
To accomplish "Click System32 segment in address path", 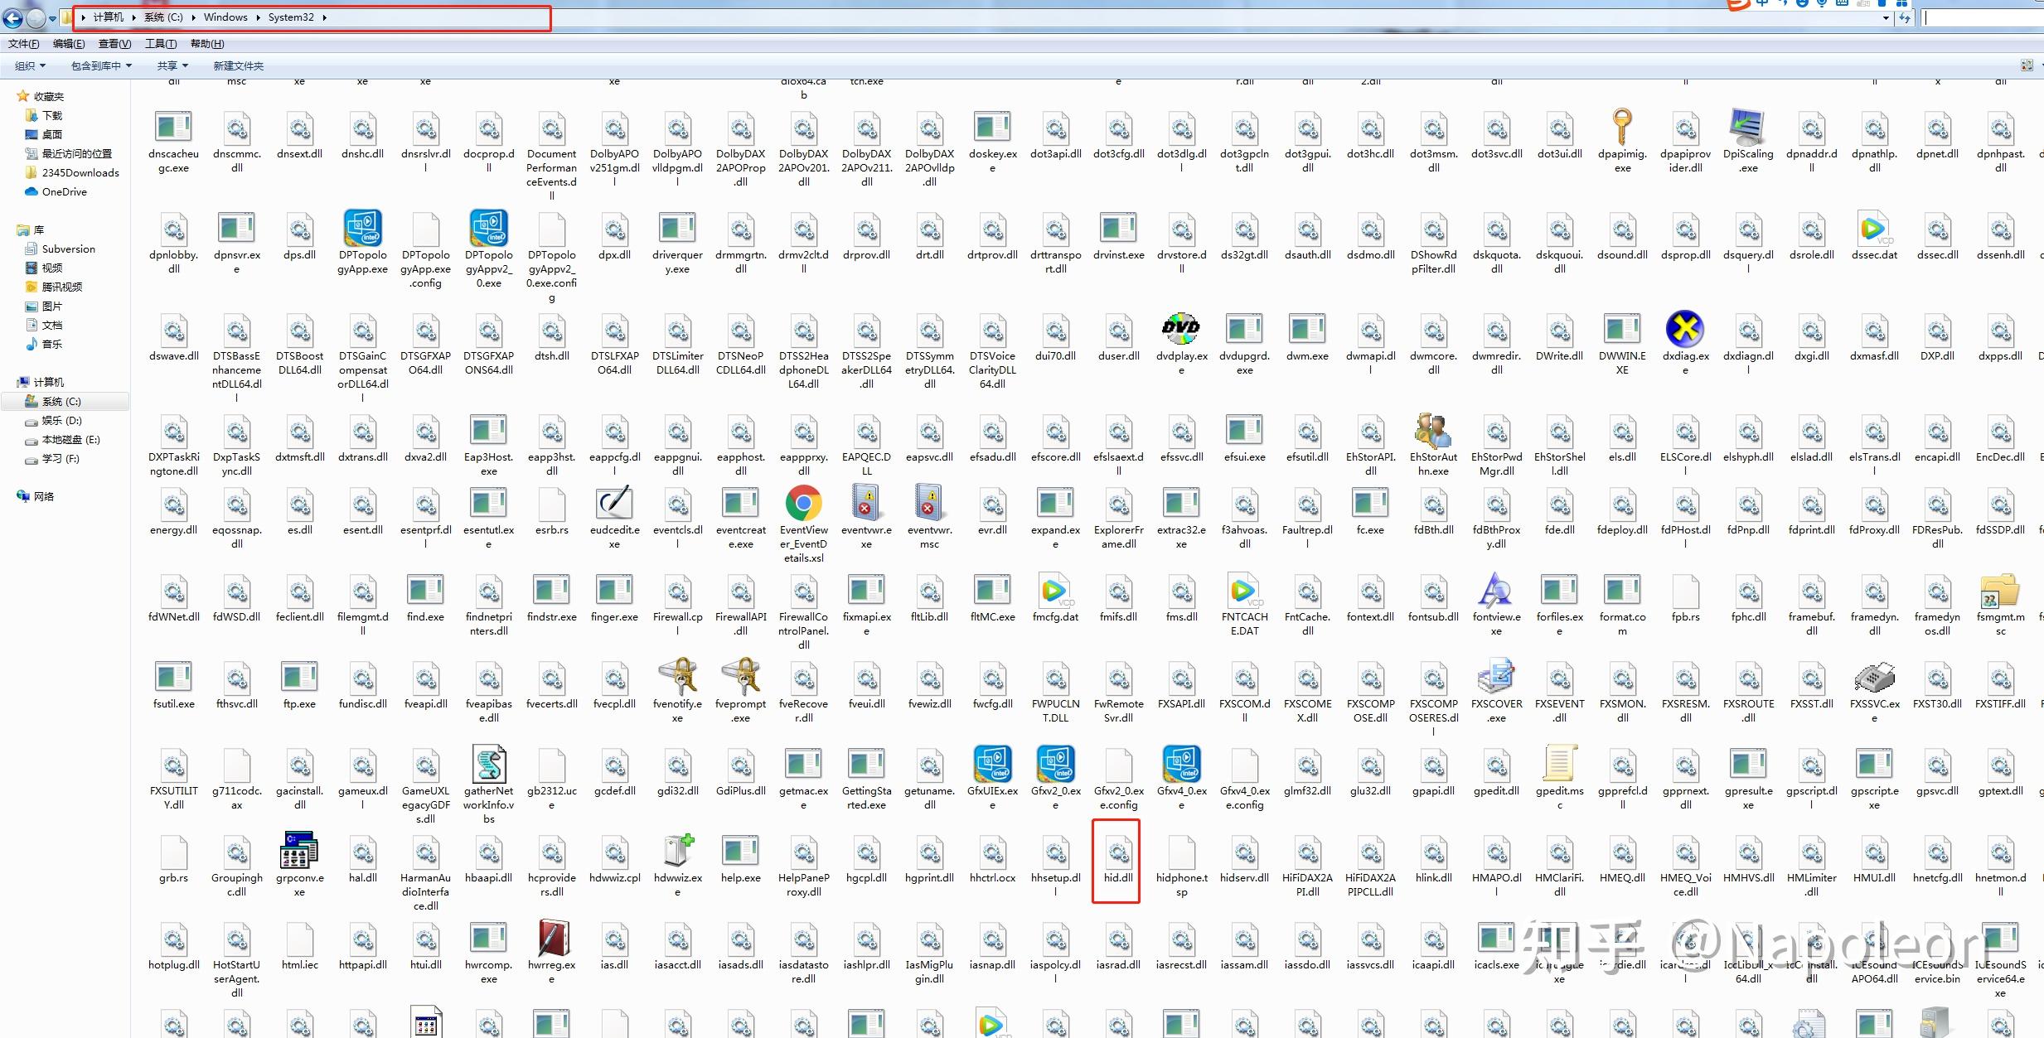I will [x=291, y=17].
